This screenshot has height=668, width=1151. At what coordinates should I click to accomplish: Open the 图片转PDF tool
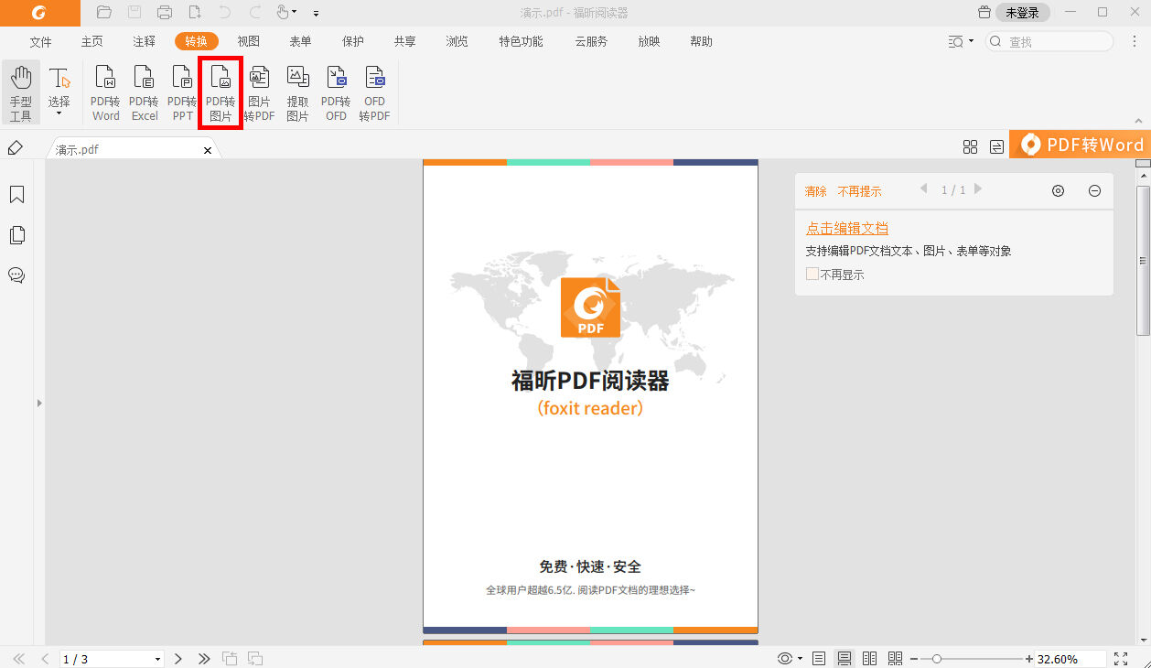coord(259,92)
